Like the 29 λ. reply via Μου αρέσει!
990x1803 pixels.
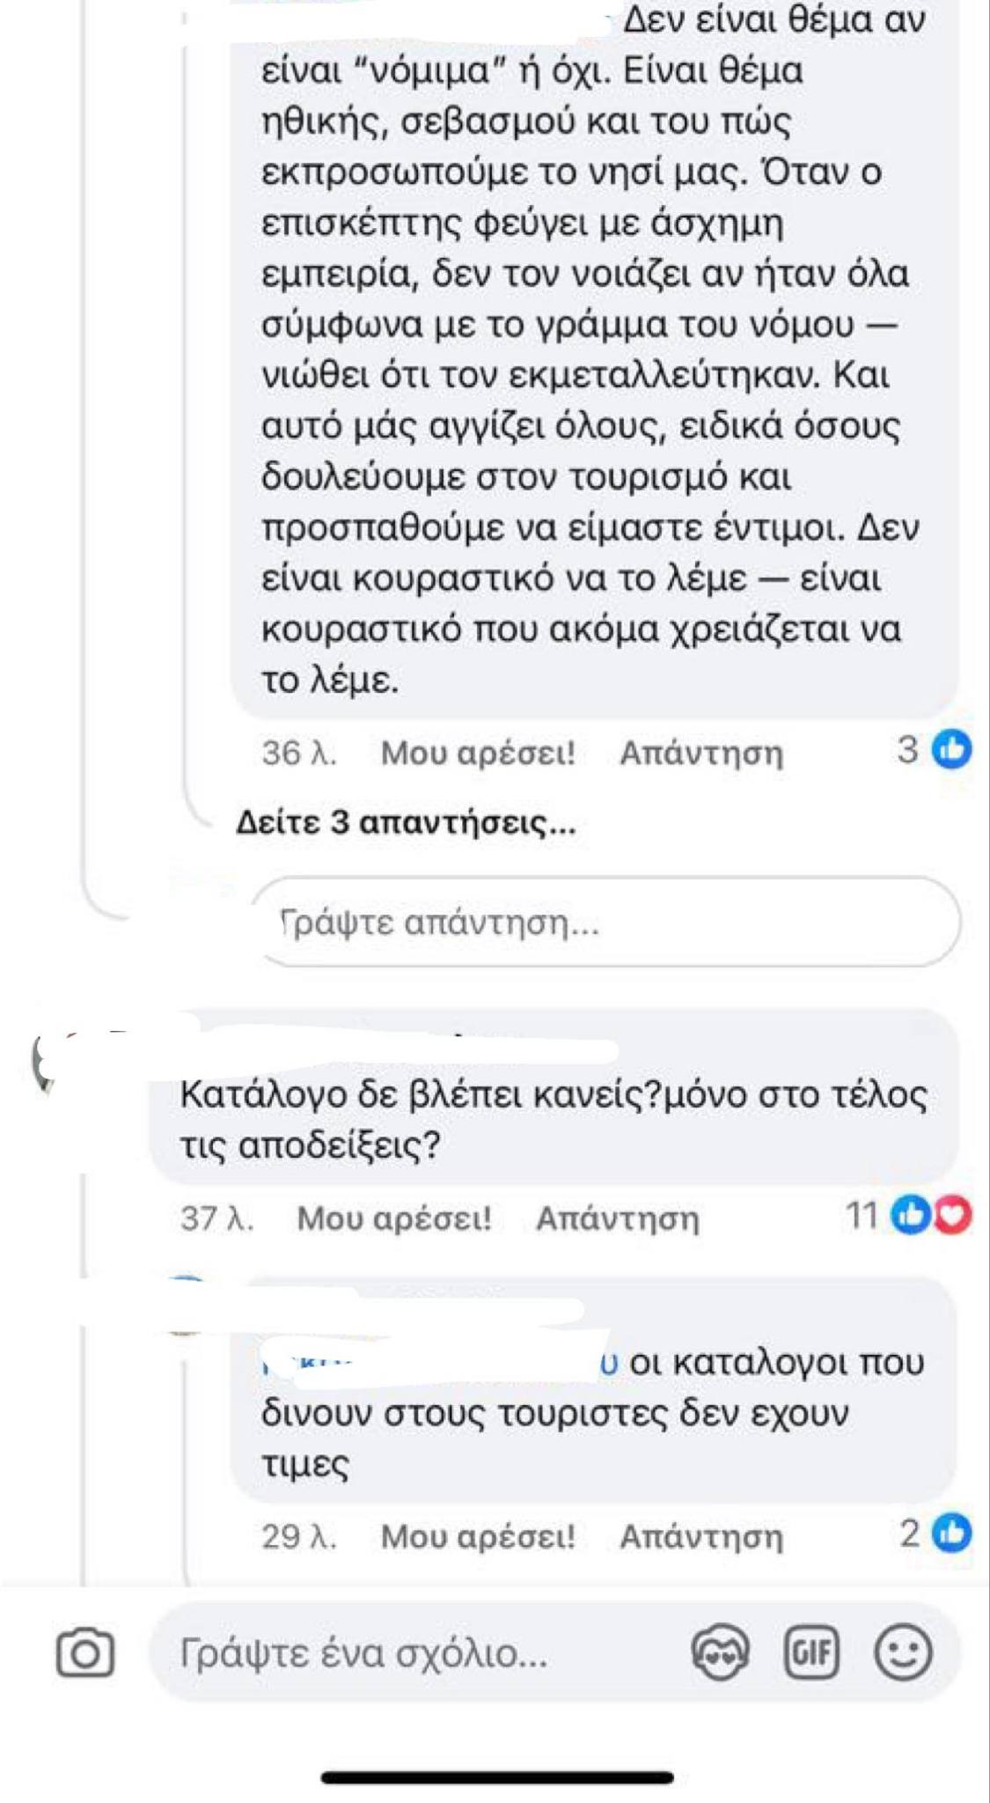click(477, 1536)
